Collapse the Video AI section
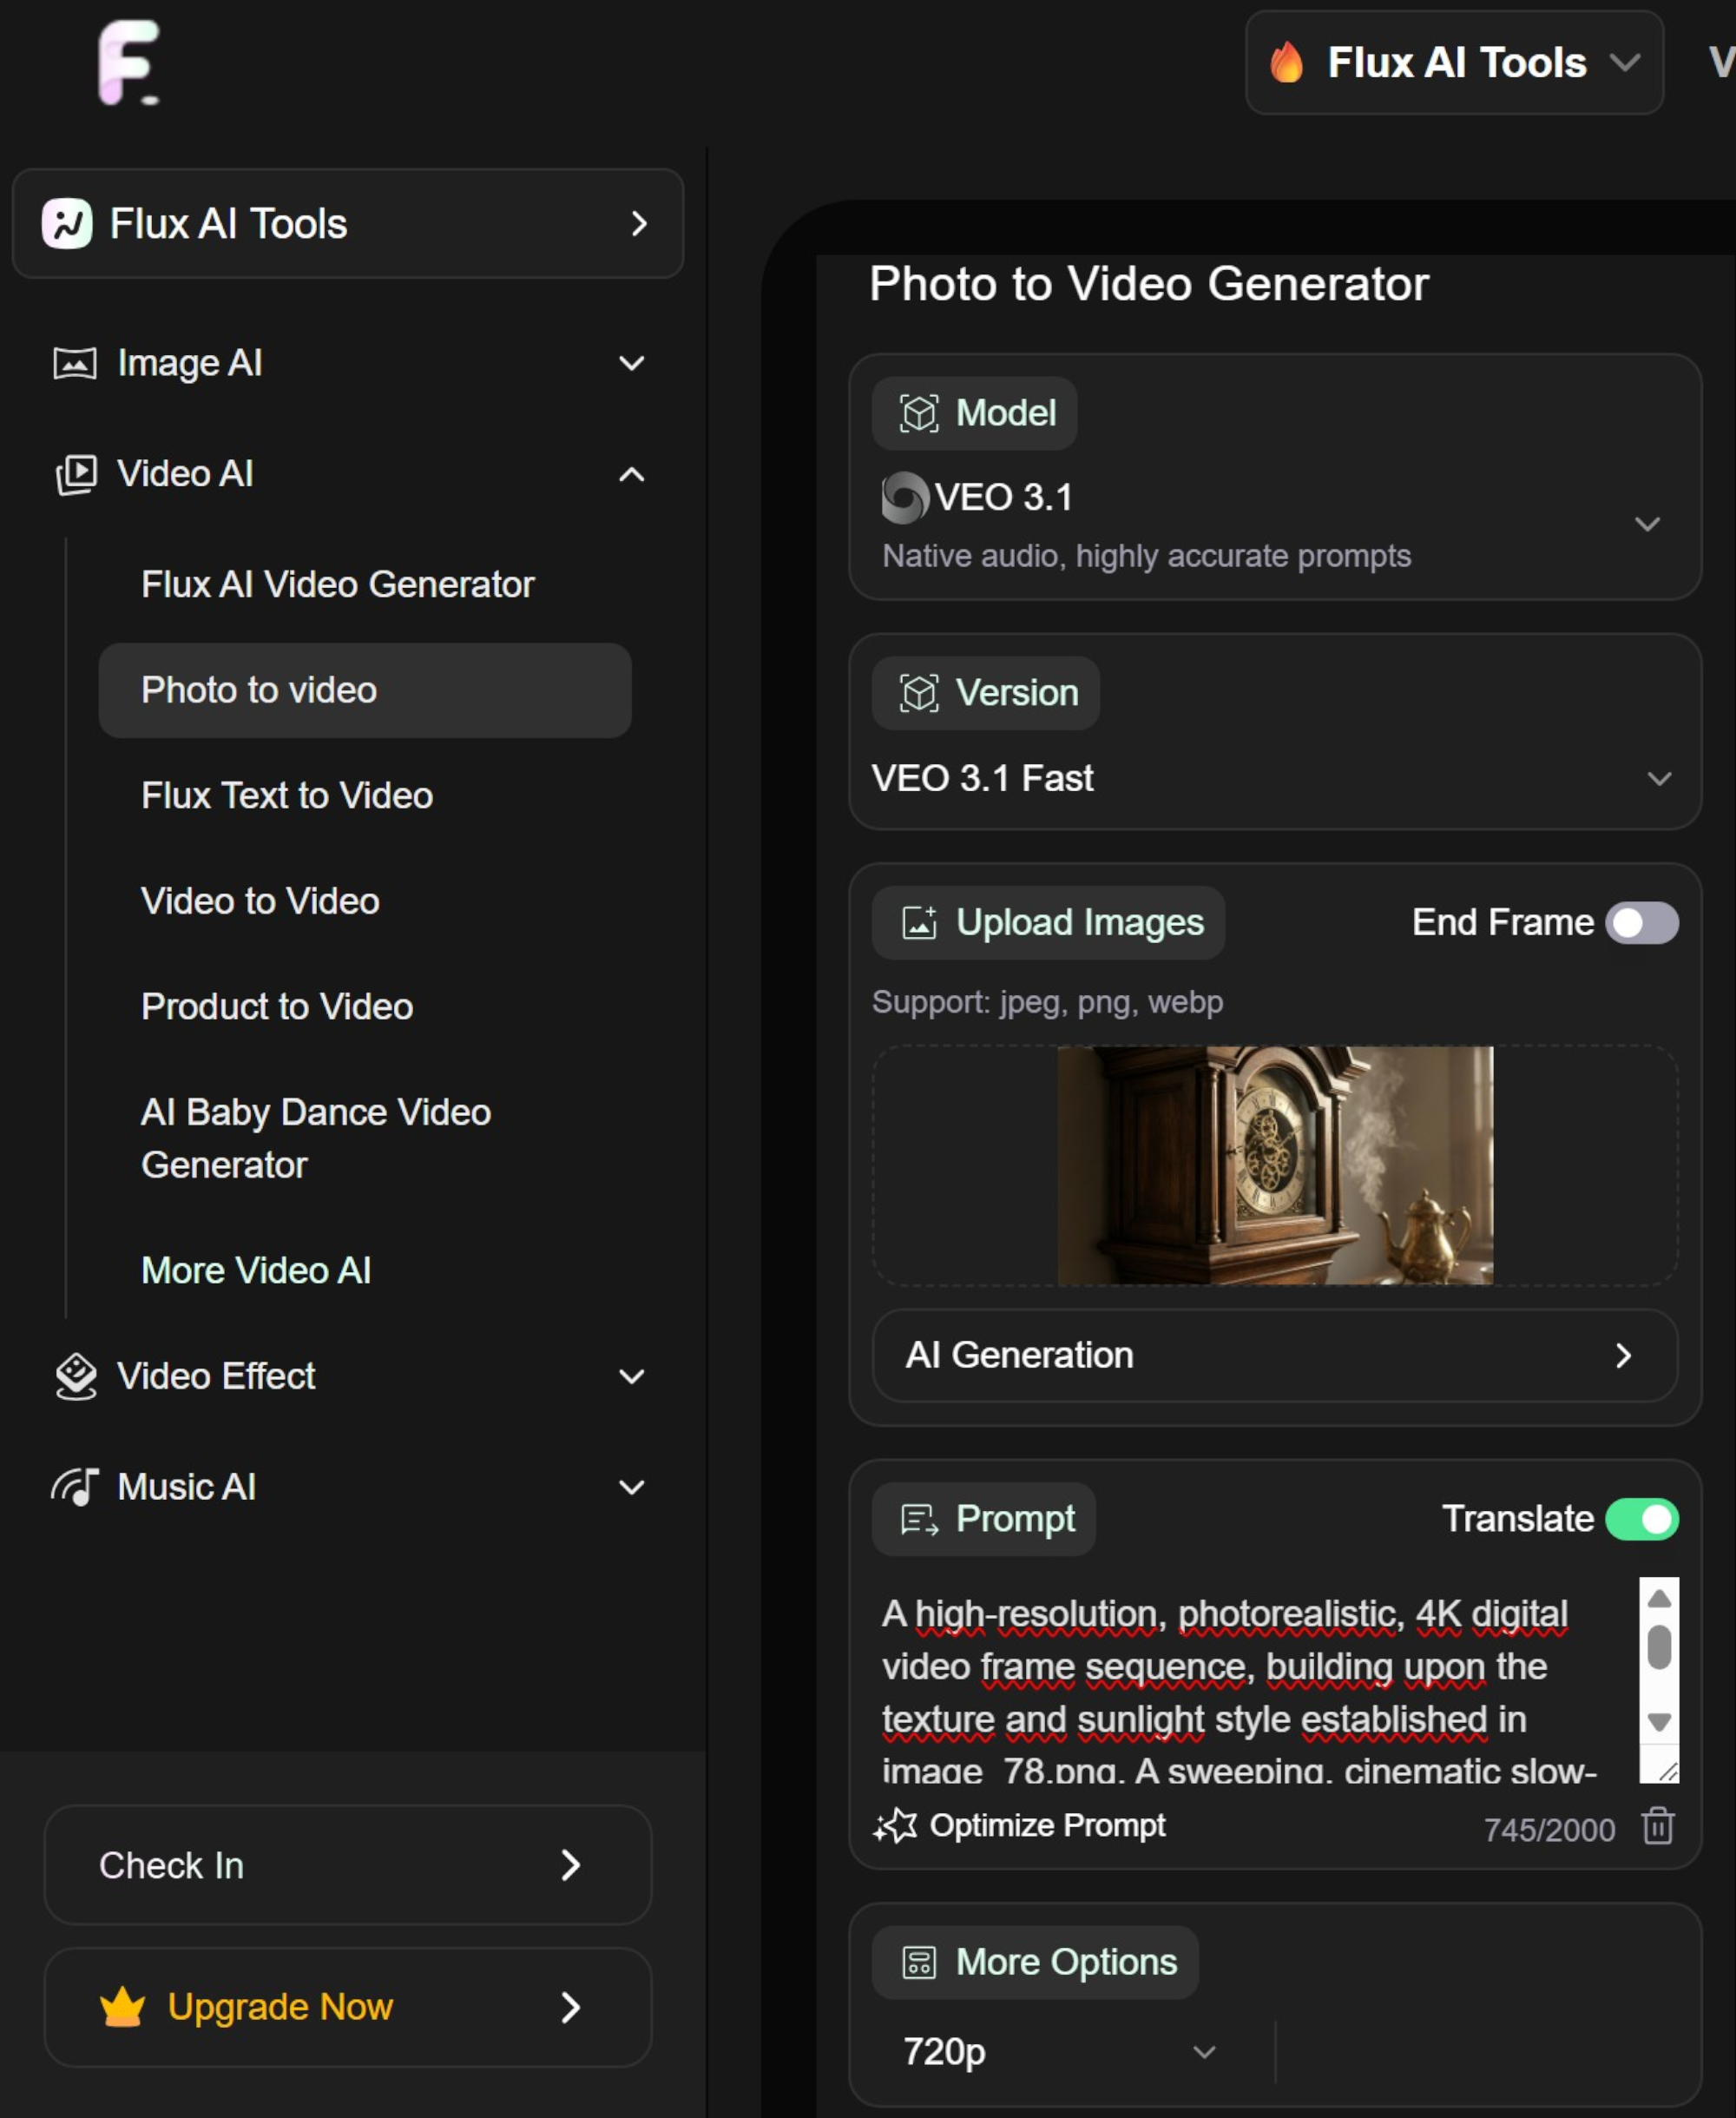Viewport: 1736px width, 2118px height. [x=630, y=473]
